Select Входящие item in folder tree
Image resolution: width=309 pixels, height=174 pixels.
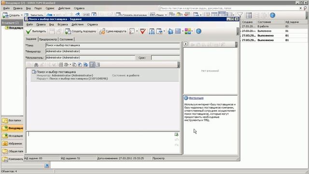[14, 28]
